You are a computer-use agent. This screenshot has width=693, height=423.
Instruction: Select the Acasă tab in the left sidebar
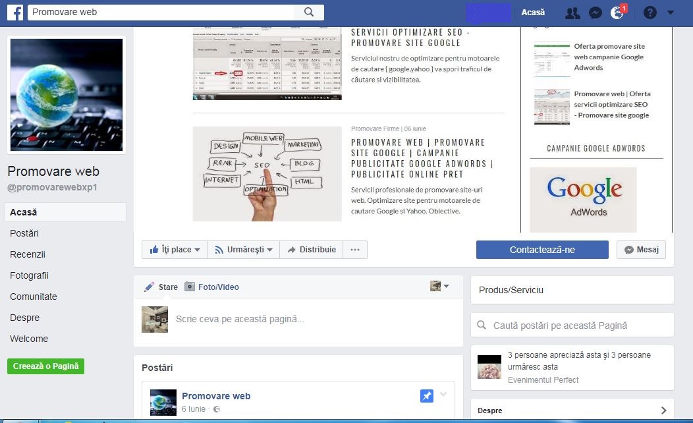point(65,212)
